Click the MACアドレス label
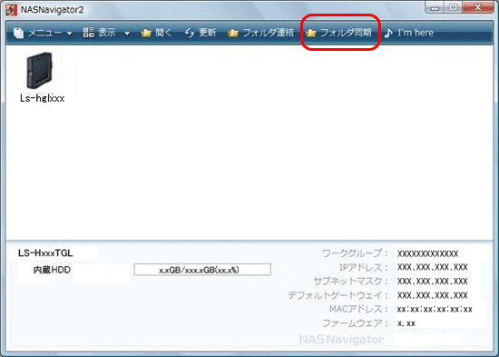 (x=358, y=309)
